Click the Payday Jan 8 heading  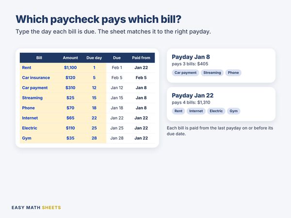tap(191, 57)
